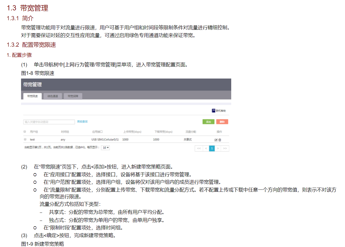Click the 操作 column header
345x247 pixels.
coord(220,132)
